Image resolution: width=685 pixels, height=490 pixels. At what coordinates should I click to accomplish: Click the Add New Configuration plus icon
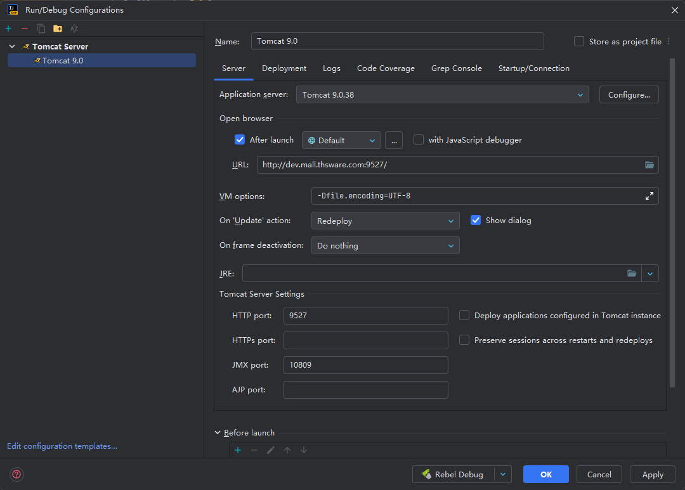pyautogui.click(x=8, y=29)
